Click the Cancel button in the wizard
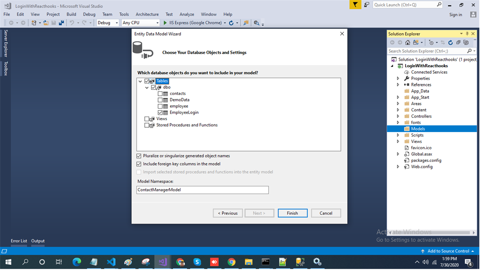The image size is (480, 270). (x=326, y=213)
